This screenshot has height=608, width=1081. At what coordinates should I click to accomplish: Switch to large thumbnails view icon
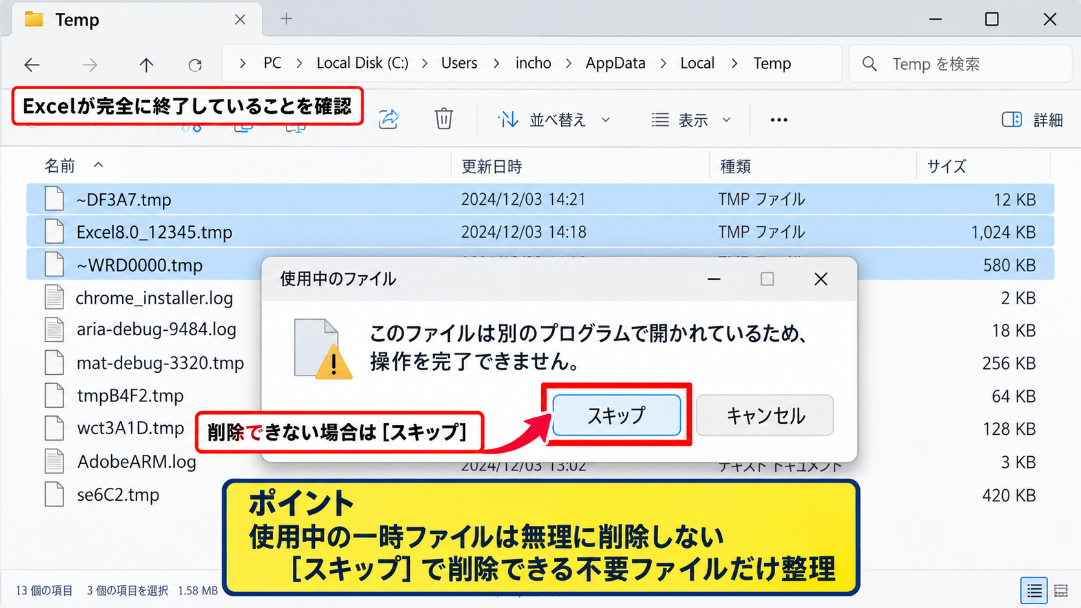point(1061,591)
